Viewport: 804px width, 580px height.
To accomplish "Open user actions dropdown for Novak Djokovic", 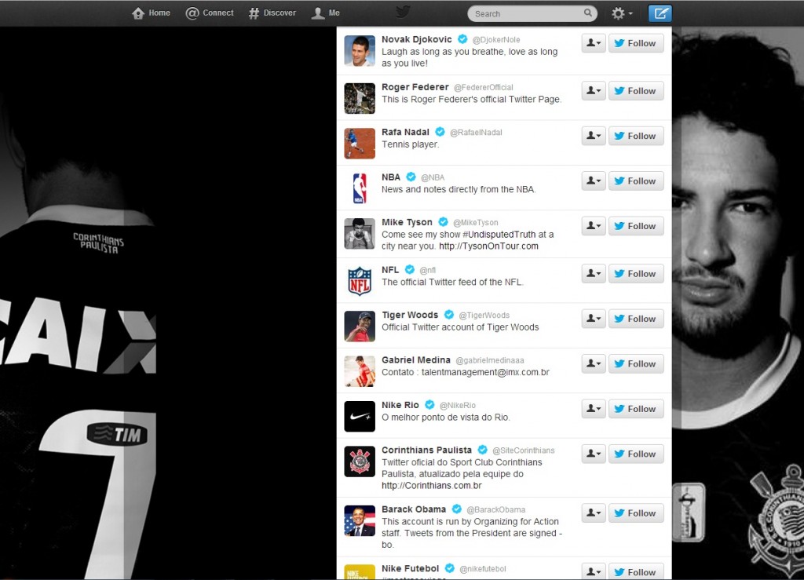I will point(594,43).
